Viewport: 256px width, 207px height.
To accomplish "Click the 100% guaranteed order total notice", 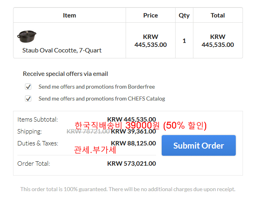I will point(128,189).
